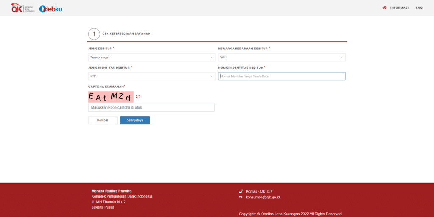
Task: Click the Jenis Identitas Debitur label
Action: click(x=109, y=68)
